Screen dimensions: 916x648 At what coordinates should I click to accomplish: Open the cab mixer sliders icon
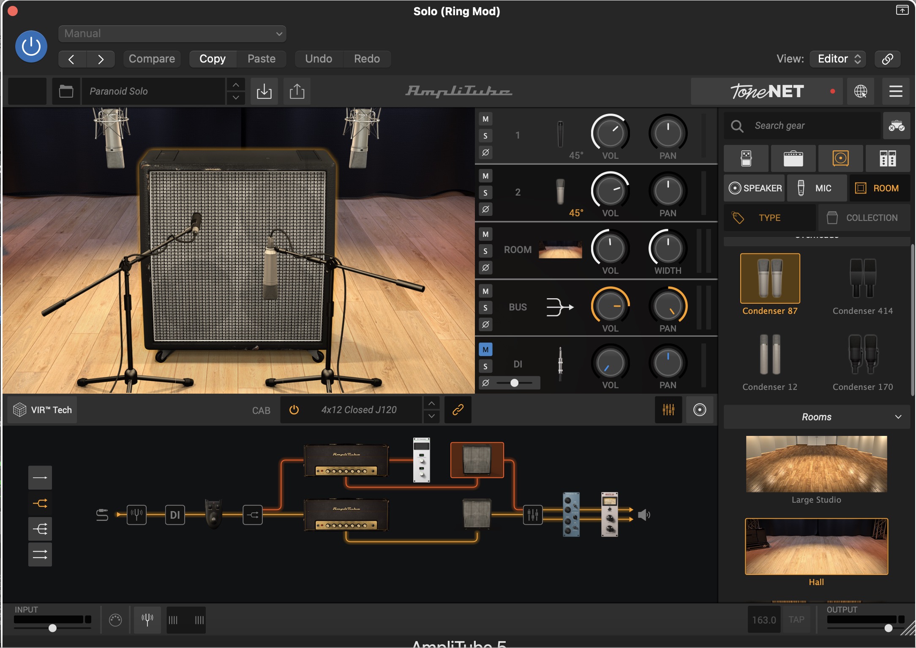(x=668, y=410)
